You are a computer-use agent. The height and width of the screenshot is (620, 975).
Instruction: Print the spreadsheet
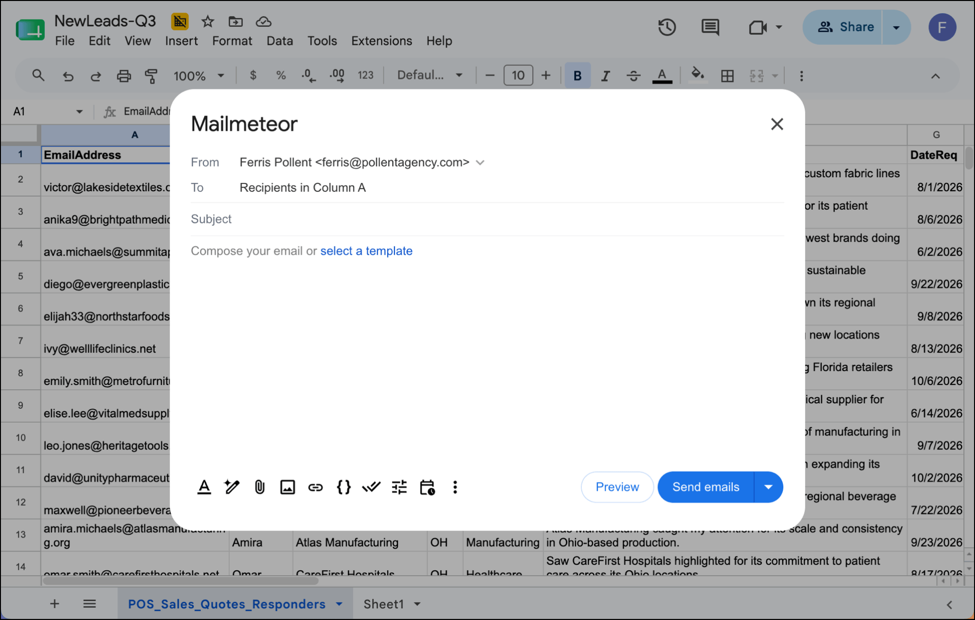pos(123,76)
